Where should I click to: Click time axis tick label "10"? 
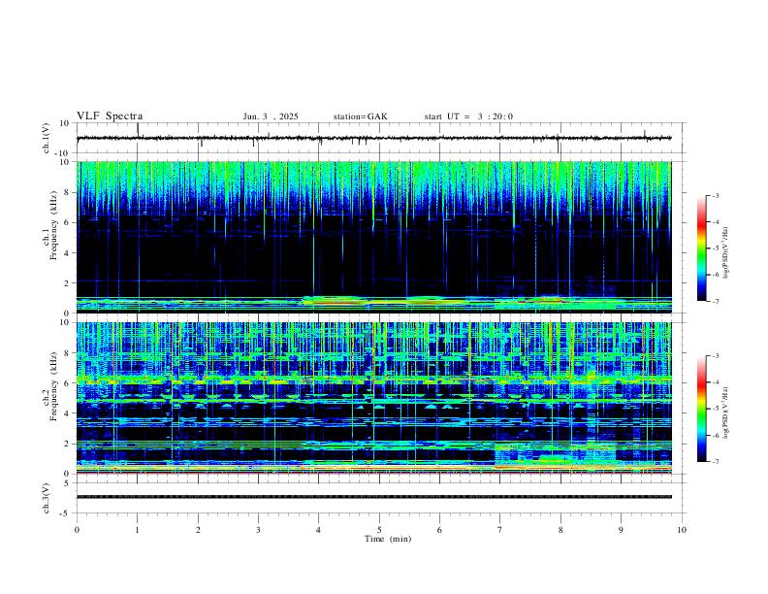(x=682, y=530)
